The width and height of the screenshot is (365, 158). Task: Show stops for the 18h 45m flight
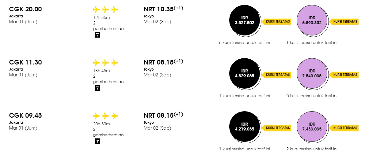click(108, 79)
